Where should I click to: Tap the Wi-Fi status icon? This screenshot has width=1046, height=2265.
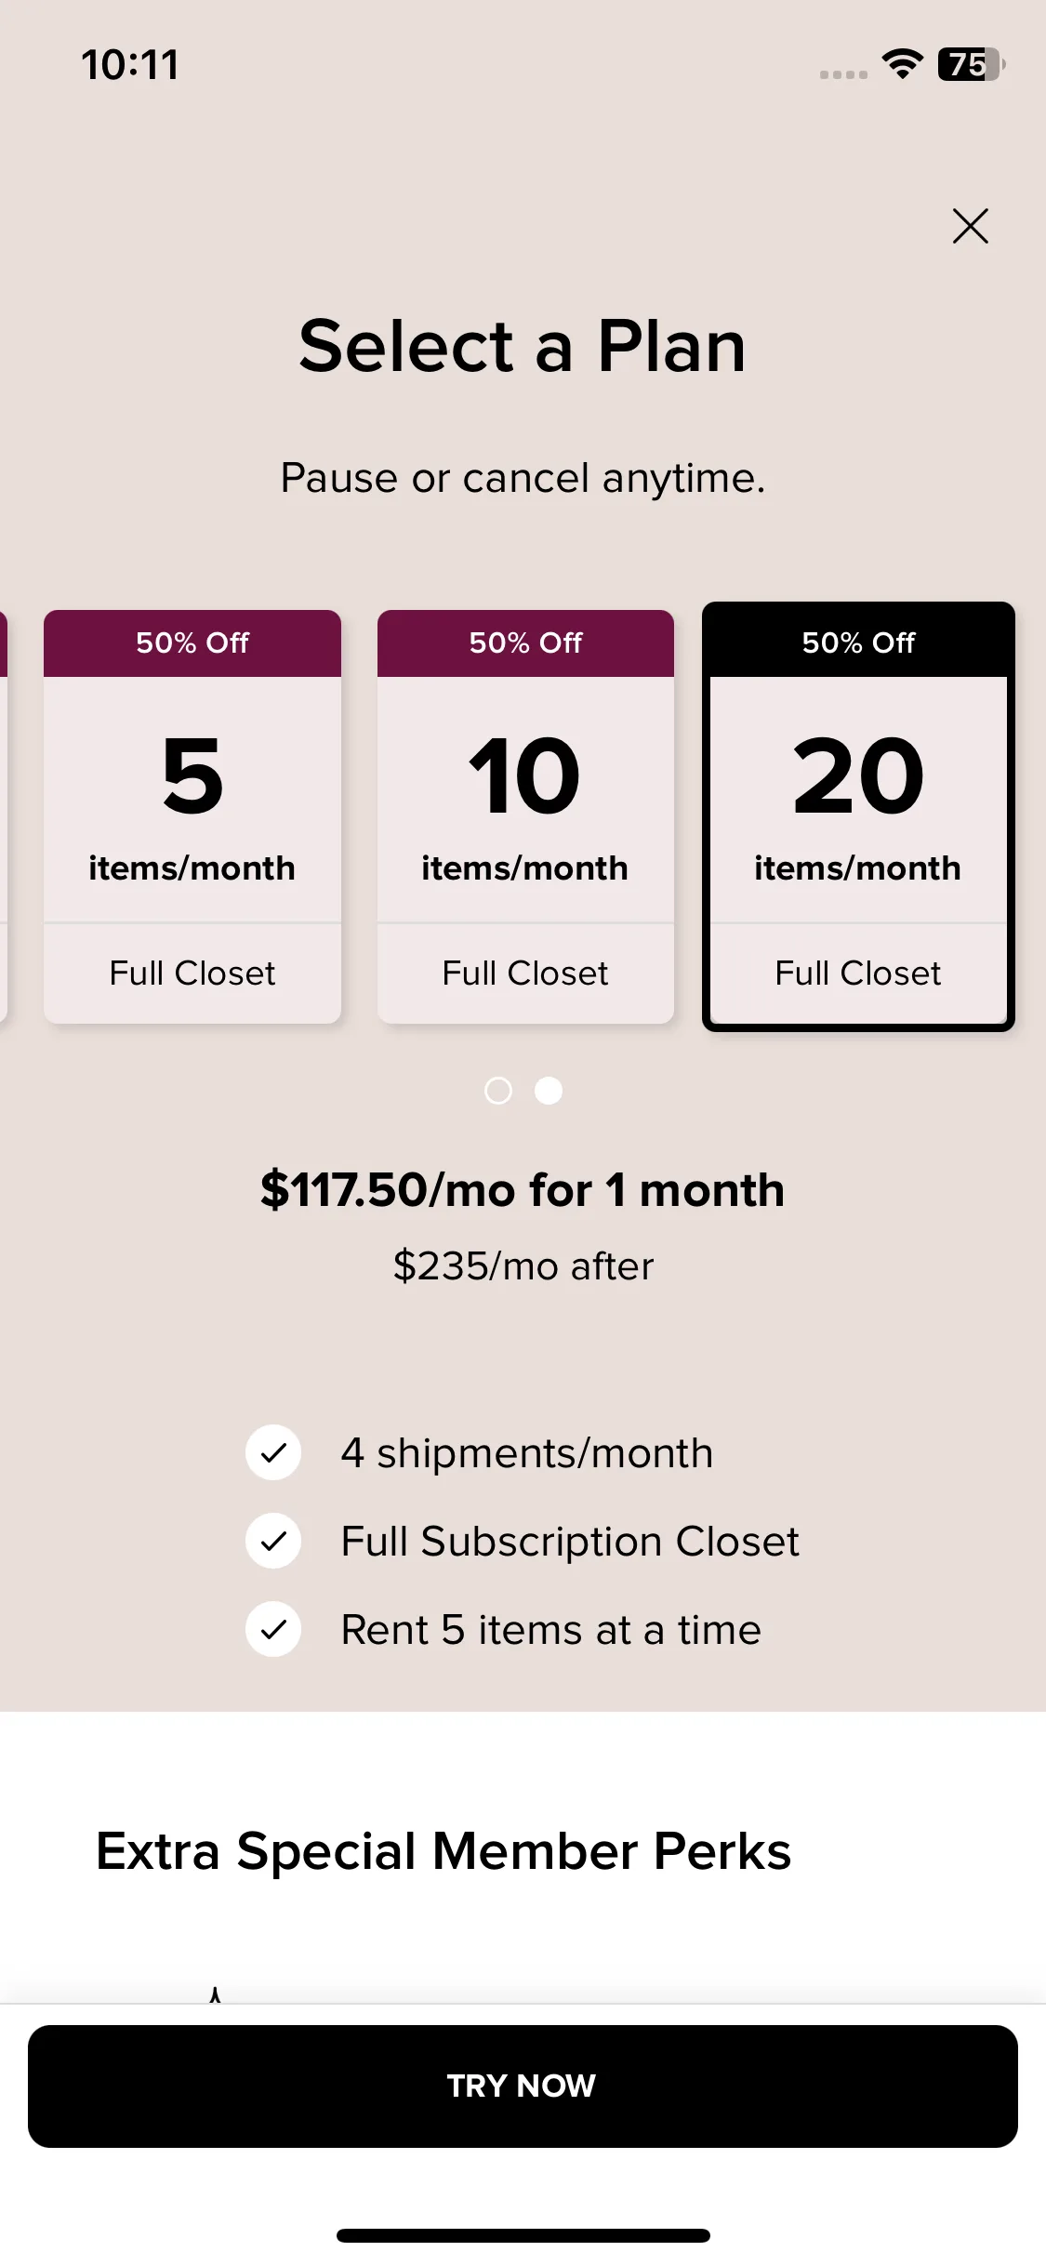[902, 64]
